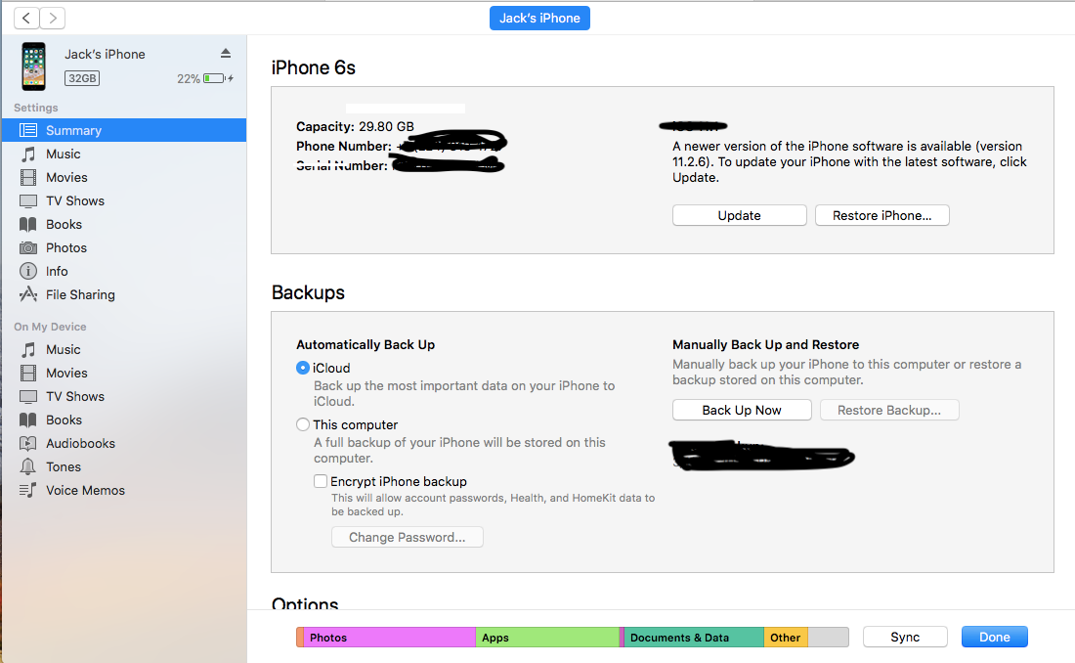Image resolution: width=1075 pixels, height=663 pixels.
Task: Click the Photos camera icon
Action: coord(28,247)
